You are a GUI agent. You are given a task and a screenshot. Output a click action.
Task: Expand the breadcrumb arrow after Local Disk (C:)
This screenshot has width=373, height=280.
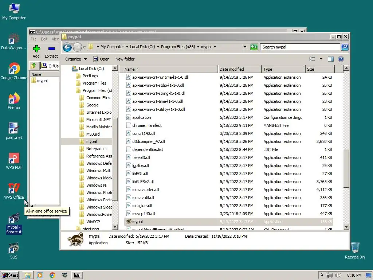158,47
